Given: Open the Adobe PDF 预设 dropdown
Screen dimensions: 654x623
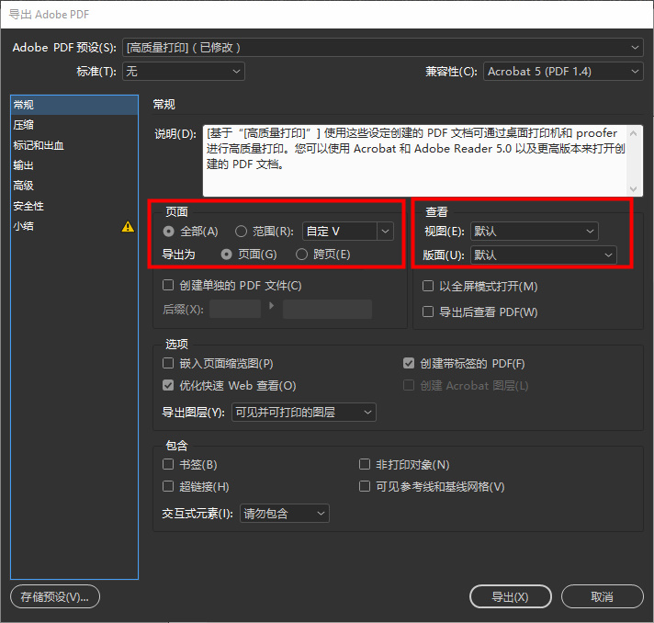Looking at the screenshot, I should 382,48.
